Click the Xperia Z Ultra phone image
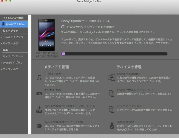The image size is (179, 138). [47, 35]
